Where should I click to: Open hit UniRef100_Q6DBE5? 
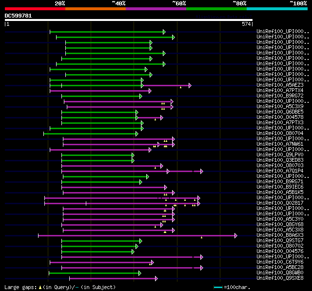pos(280,112)
